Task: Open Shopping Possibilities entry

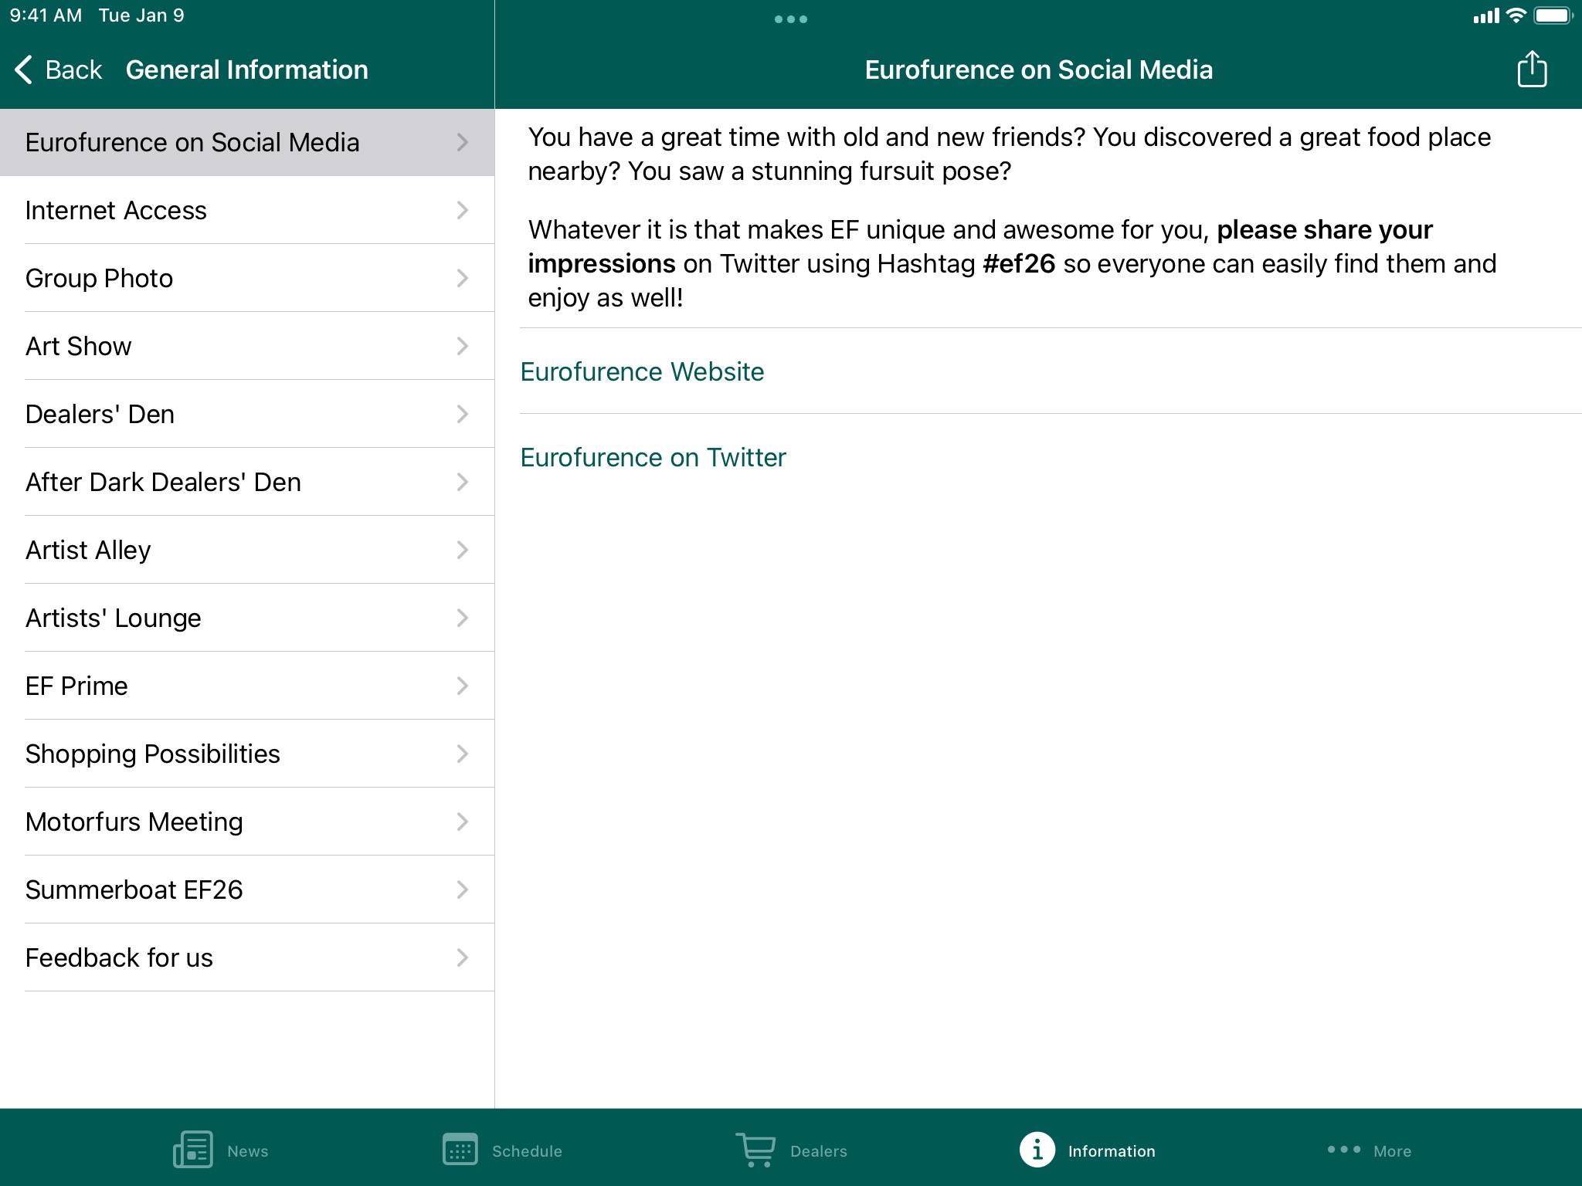Action: click(247, 754)
